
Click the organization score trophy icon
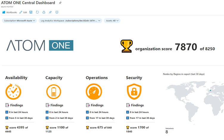pyautogui.click(x=126, y=46)
